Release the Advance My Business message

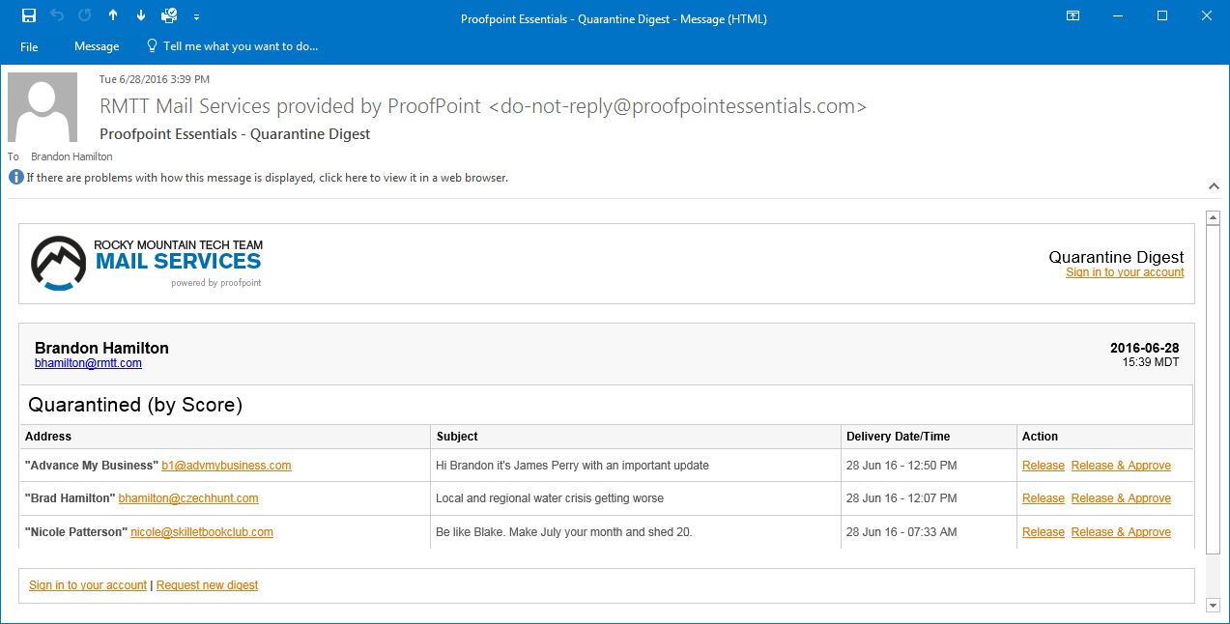[x=1044, y=466]
